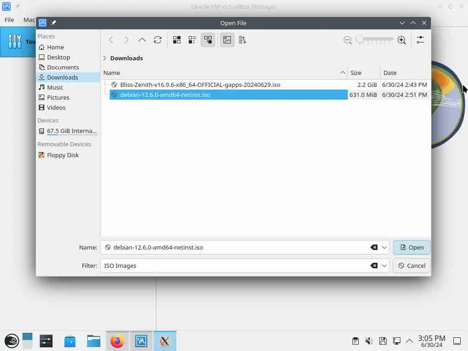Screen dimensions: 468x351
Task: Sort files by Size column
Action: (x=364, y=73)
